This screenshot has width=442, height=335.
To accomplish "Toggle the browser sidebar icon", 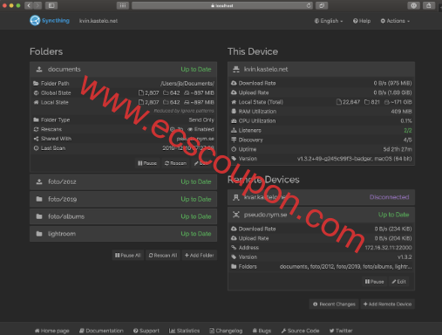I will [51, 5].
